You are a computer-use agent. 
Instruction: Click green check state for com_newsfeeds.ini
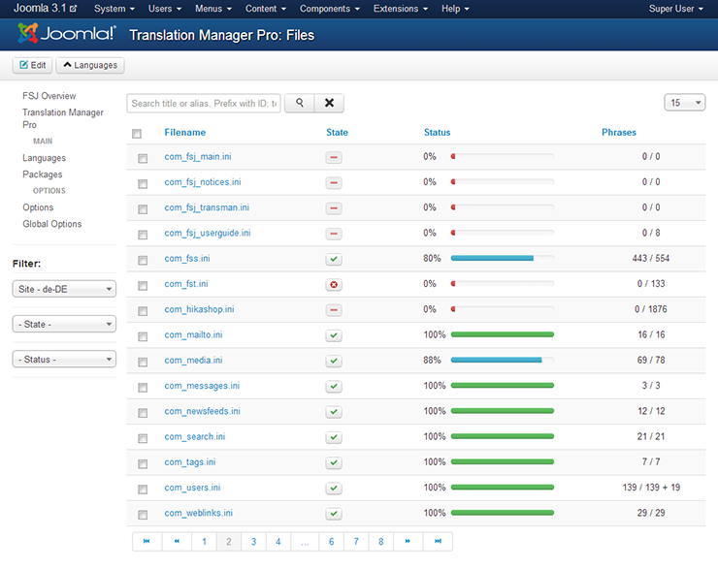point(334,412)
